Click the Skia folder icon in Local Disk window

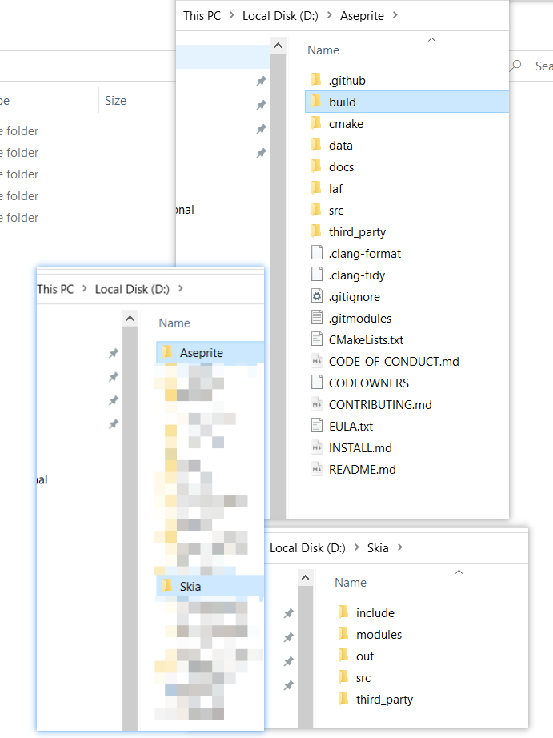[x=167, y=586]
